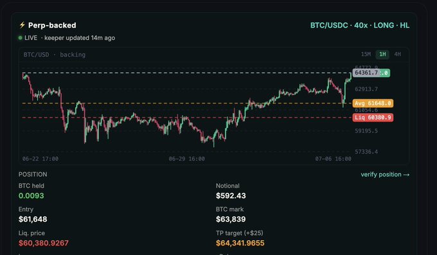437x255 pixels.
Task: Click the 07-06 16:00 time axis label
Action: 334,159
